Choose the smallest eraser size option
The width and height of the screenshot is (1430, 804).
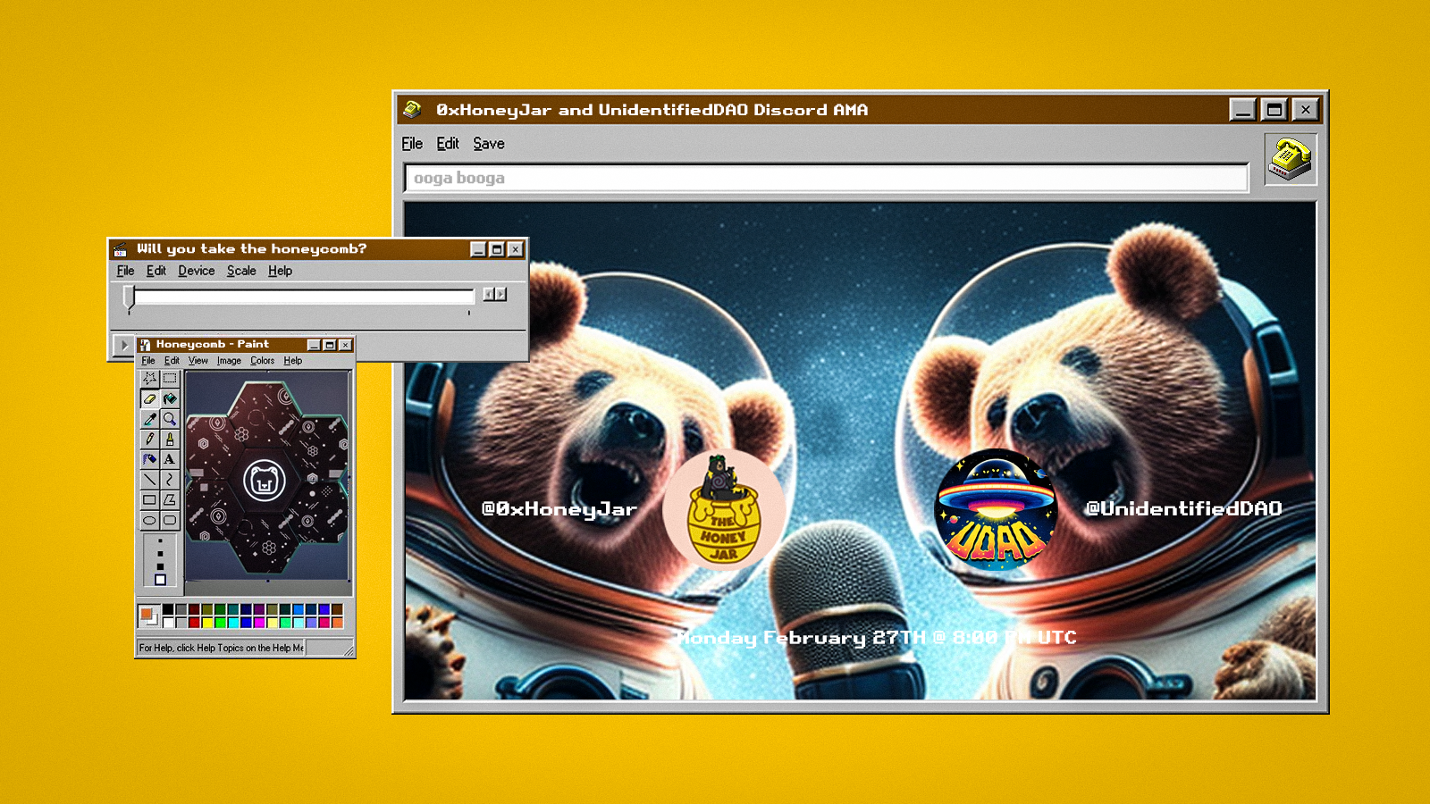tap(161, 540)
